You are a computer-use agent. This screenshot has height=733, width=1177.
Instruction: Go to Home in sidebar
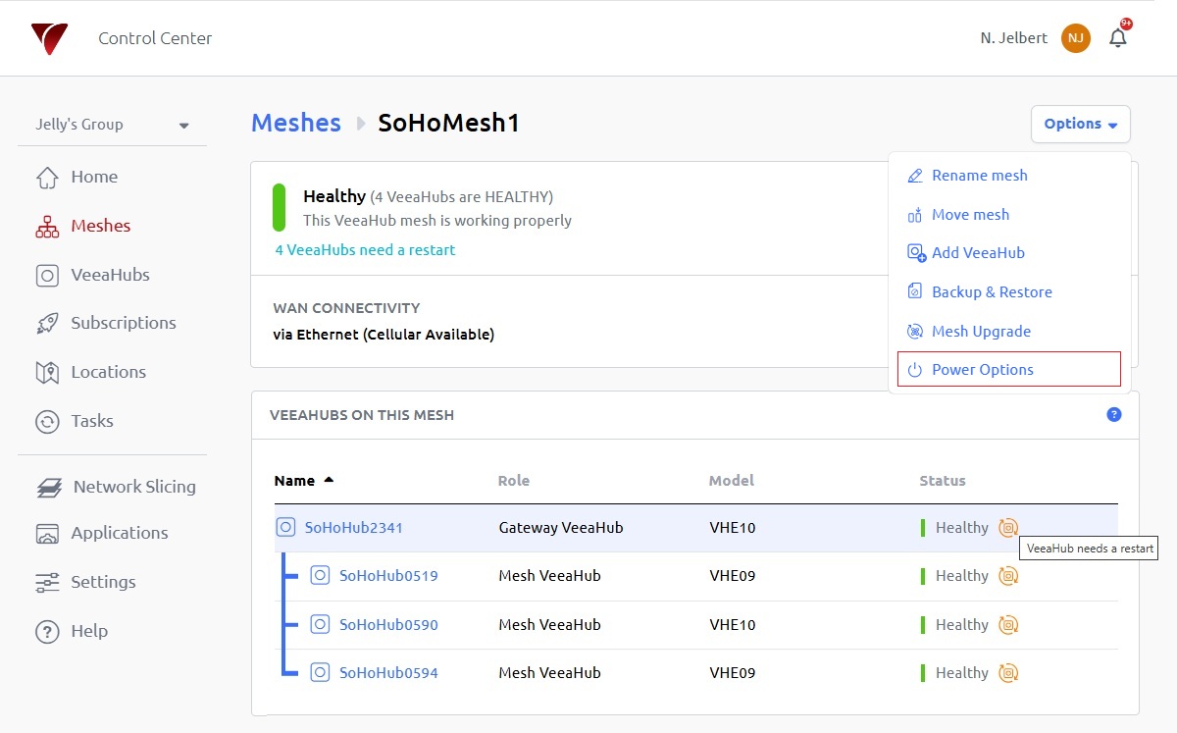click(94, 178)
